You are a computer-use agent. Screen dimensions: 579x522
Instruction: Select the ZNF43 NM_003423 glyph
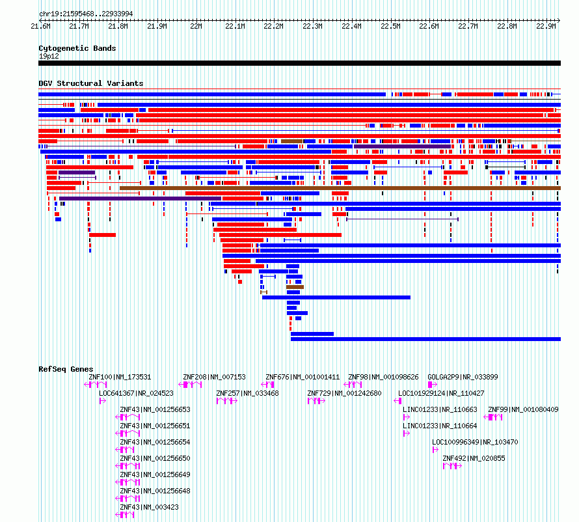[x=124, y=515]
